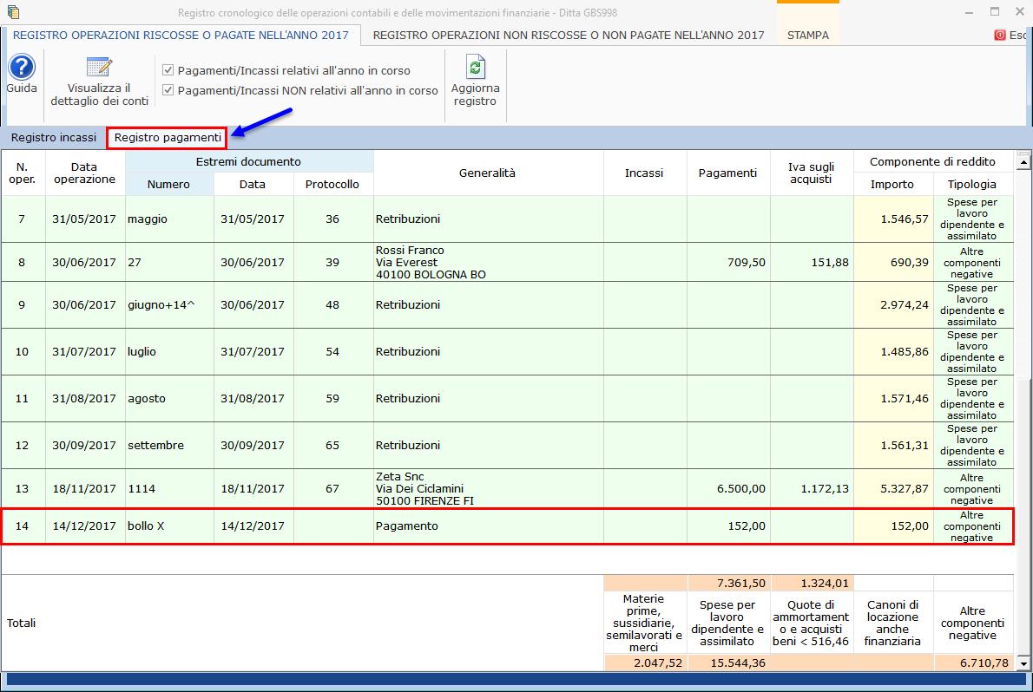This screenshot has width=1033, height=692.
Task: Open the STAMPA tab
Action: point(807,35)
